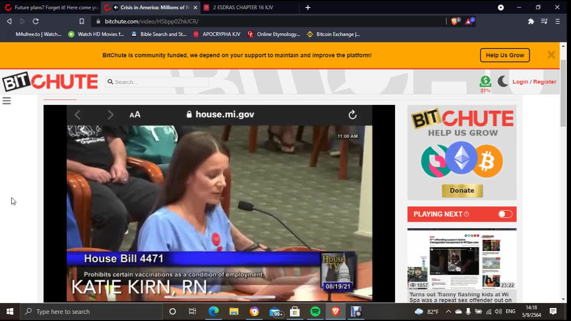Toggle the Playing Next autoplay switch
The width and height of the screenshot is (571, 321).
pyautogui.click(x=505, y=214)
